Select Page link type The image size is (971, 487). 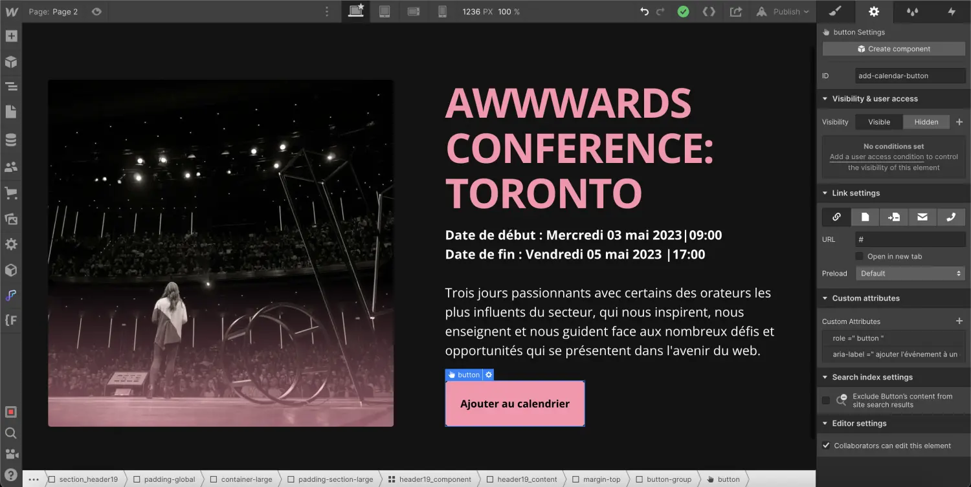pos(865,217)
